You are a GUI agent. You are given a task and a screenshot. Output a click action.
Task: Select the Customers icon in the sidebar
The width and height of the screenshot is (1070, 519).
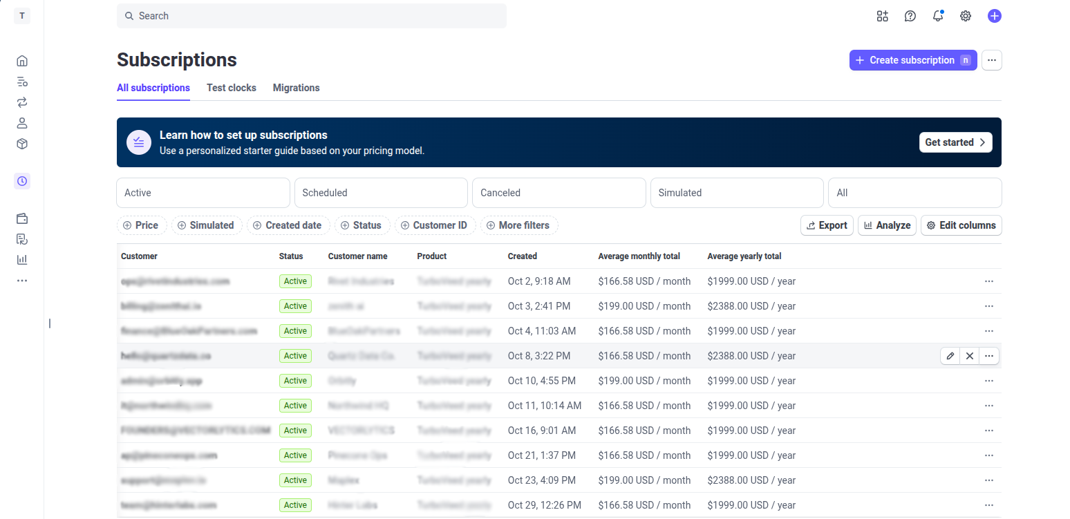(x=21, y=123)
